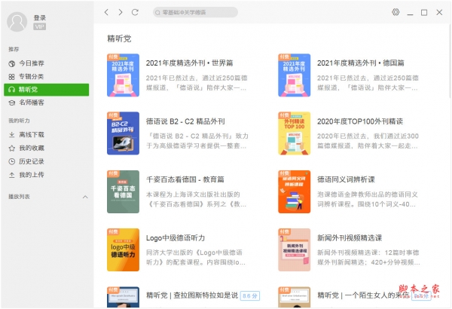
Task: Click description of 新闻外刊视频精选课
Action: (x=368, y=257)
